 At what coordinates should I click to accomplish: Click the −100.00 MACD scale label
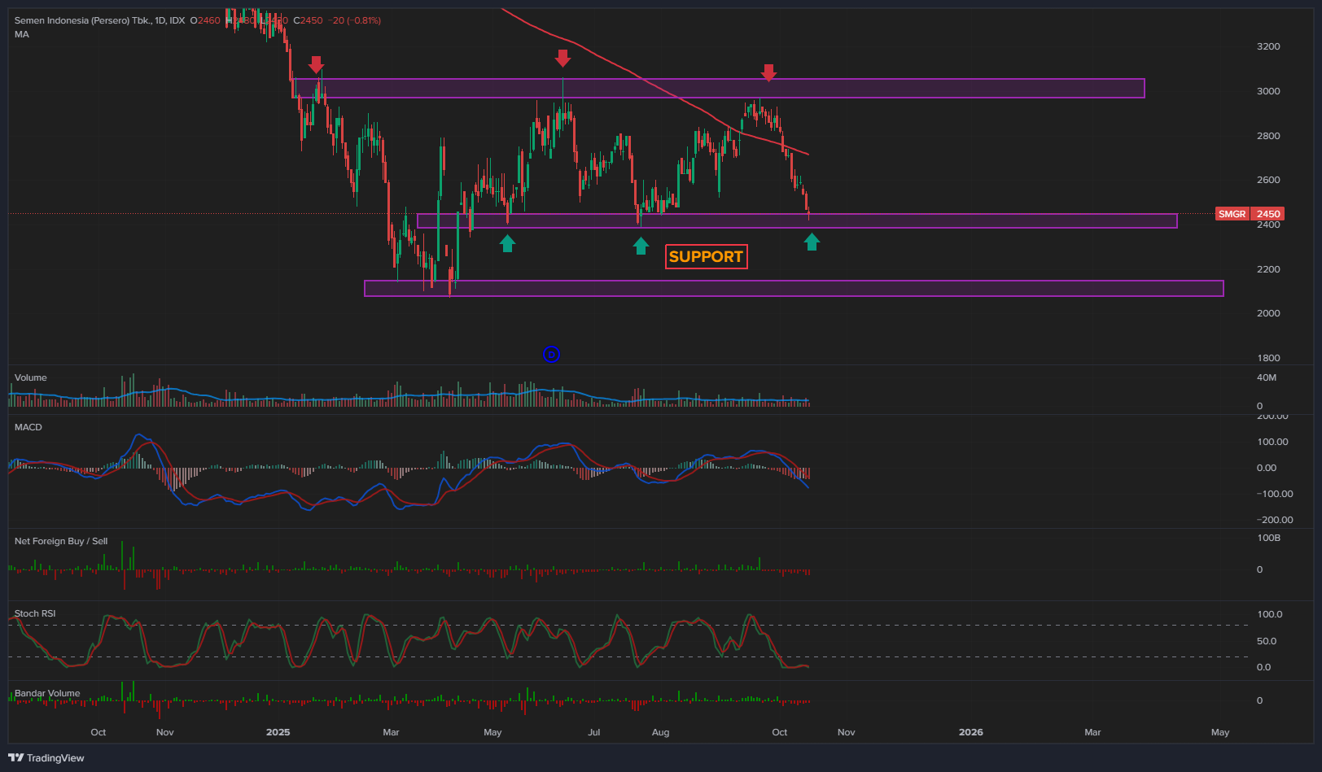pos(1275,494)
